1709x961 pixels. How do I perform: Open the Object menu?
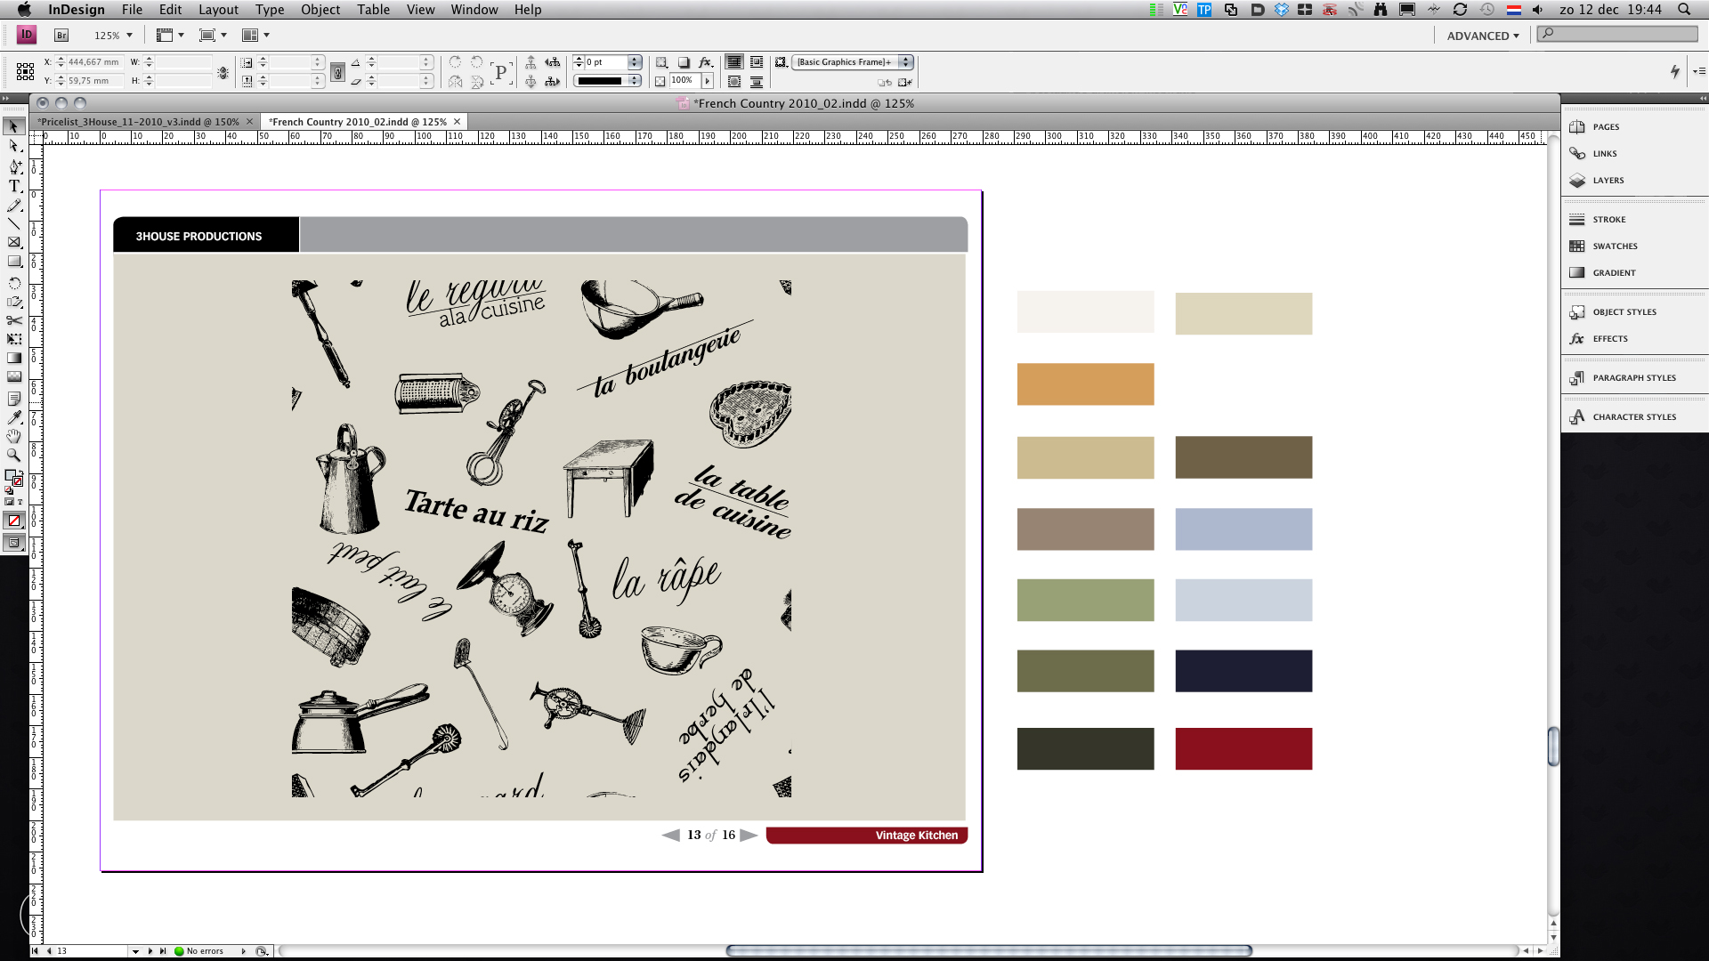[320, 10]
